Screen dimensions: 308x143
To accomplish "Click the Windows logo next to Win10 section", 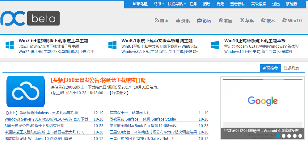I will 215,45.
